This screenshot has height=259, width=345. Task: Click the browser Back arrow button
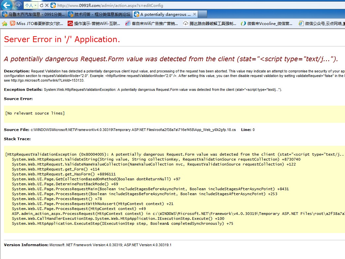7,5
